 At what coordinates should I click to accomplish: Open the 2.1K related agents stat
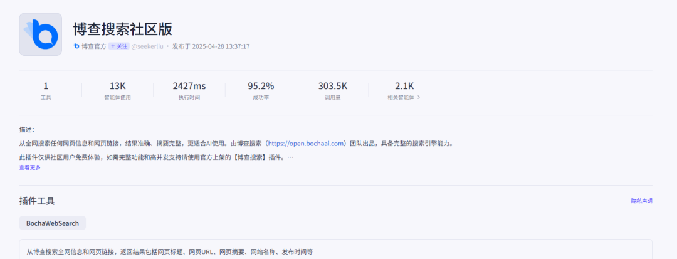404,91
